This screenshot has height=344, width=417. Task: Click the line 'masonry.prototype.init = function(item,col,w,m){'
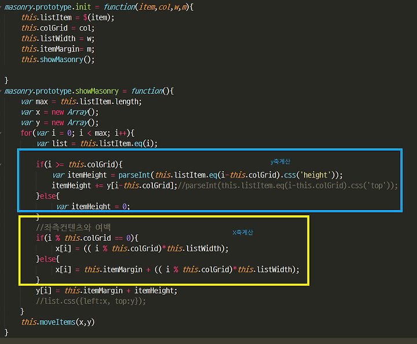[x=99, y=7]
